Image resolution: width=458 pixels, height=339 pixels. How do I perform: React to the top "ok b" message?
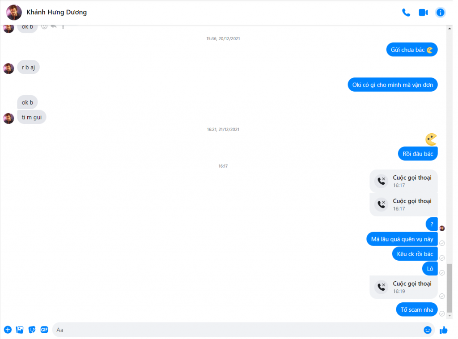tap(44, 26)
